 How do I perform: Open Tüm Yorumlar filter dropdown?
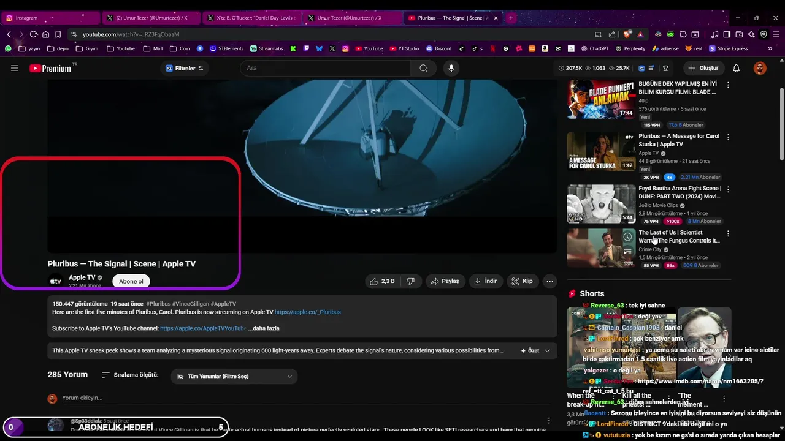tap(234, 376)
